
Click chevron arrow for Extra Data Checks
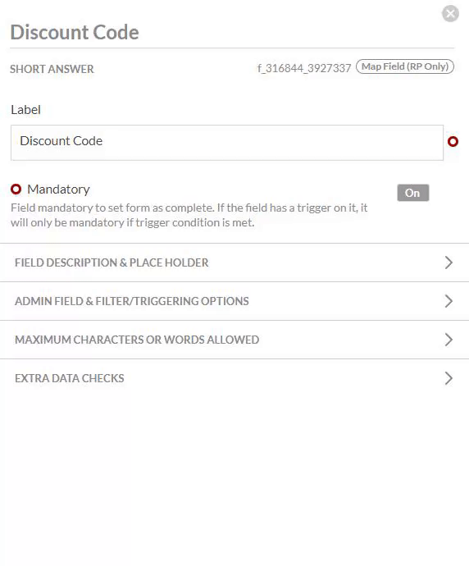tap(449, 378)
